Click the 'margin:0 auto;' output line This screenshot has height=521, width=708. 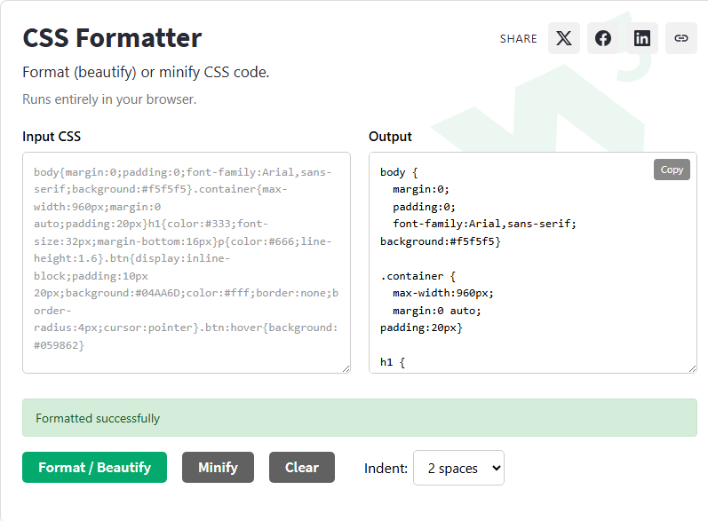(437, 311)
